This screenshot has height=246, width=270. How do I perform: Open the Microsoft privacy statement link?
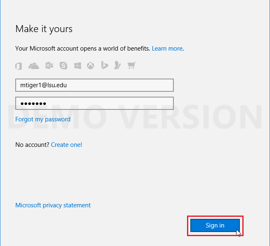[53, 205]
